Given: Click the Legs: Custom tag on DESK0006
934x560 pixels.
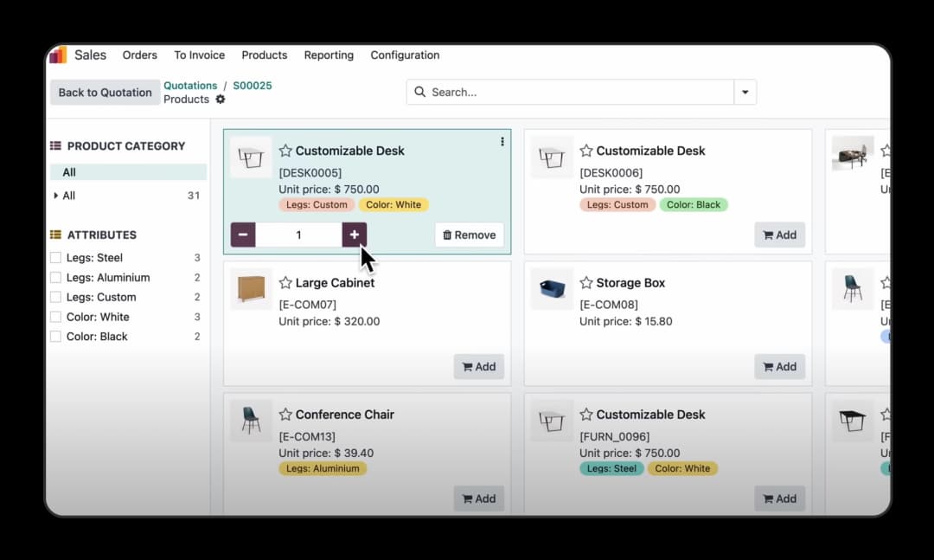Looking at the screenshot, I should pyautogui.click(x=617, y=205).
